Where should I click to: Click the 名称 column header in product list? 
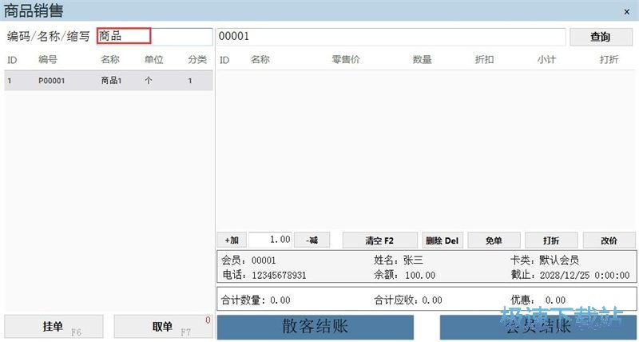coord(110,59)
